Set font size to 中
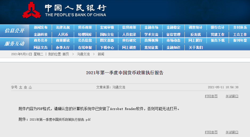The image size is (250, 137). point(25,87)
